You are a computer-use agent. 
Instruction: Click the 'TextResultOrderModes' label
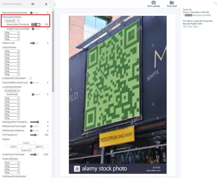(x=14, y=176)
